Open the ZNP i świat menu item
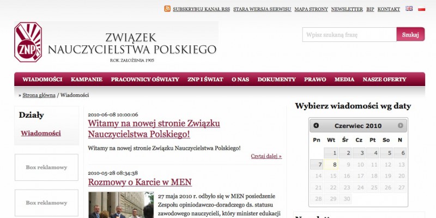This screenshot has width=436, height=218. [205, 80]
